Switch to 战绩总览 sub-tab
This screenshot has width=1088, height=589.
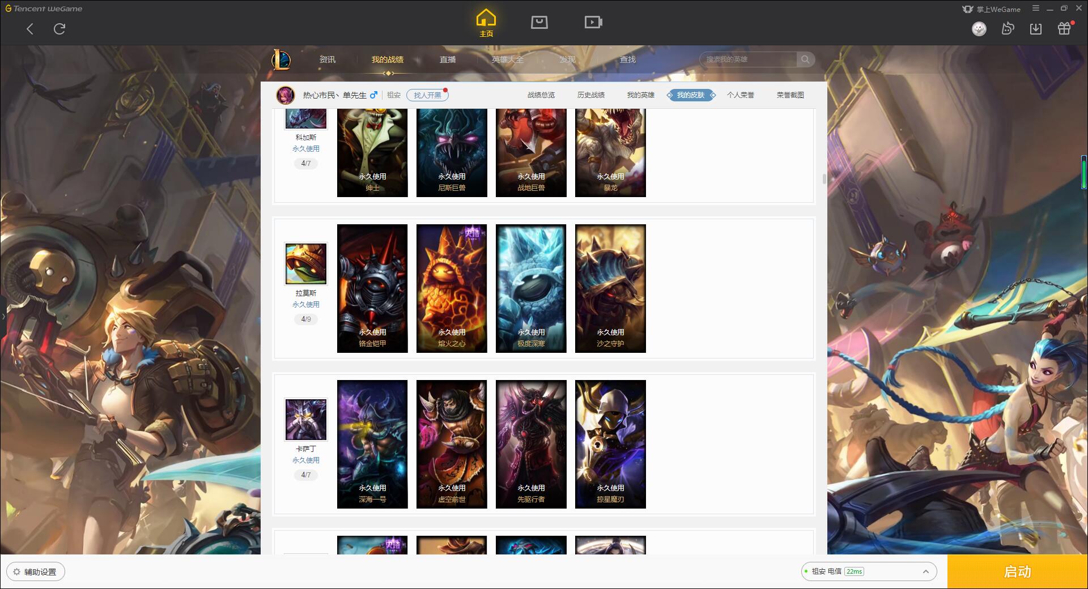(541, 95)
